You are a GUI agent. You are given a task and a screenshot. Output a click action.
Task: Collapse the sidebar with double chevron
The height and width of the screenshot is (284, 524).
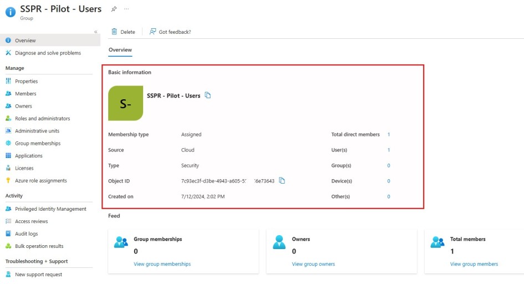tap(95, 32)
